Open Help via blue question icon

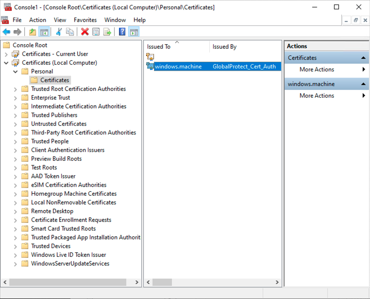122,32
